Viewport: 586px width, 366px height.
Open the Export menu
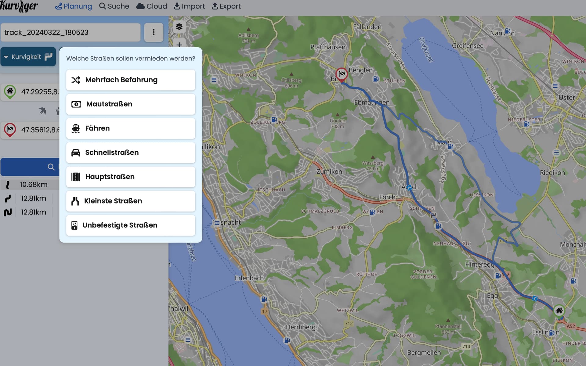(x=226, y=6)
